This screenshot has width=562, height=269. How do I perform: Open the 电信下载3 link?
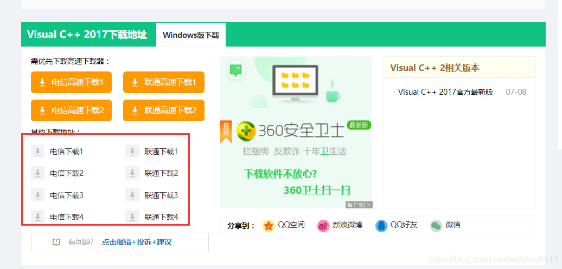click(x=67, y=195)
